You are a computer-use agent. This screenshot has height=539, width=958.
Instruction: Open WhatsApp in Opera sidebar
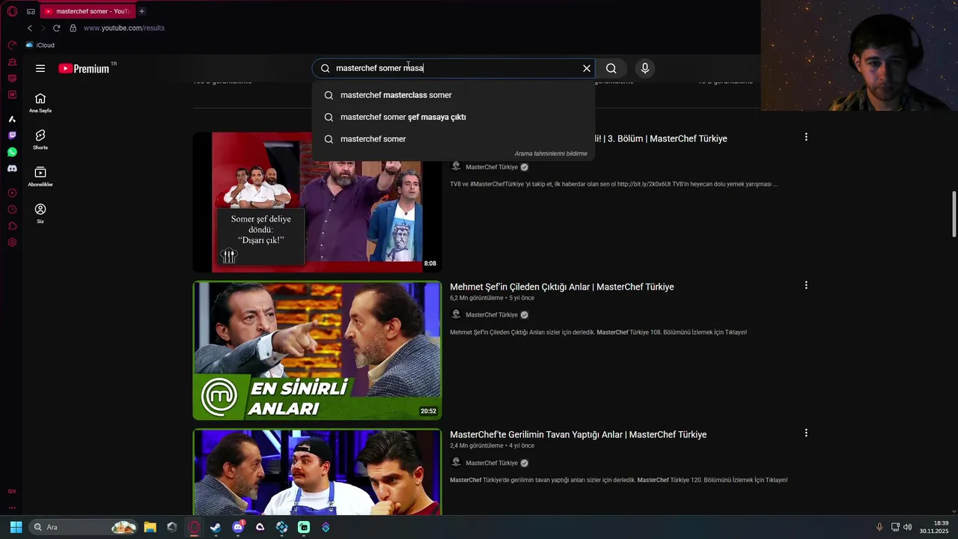(x=12, y=152)
